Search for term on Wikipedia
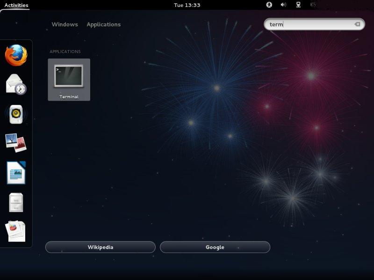This screenshot has height=280, width=374. point(100,247)
